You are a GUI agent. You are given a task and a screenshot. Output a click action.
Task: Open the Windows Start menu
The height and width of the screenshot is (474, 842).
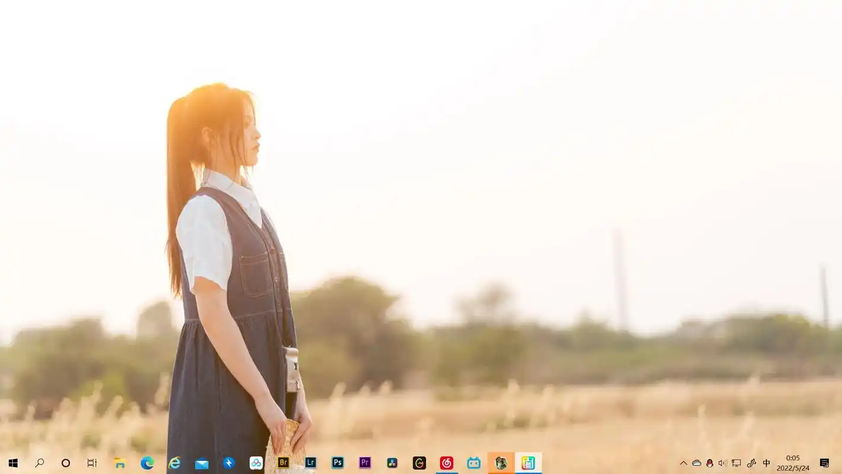(x=12, y=463)
